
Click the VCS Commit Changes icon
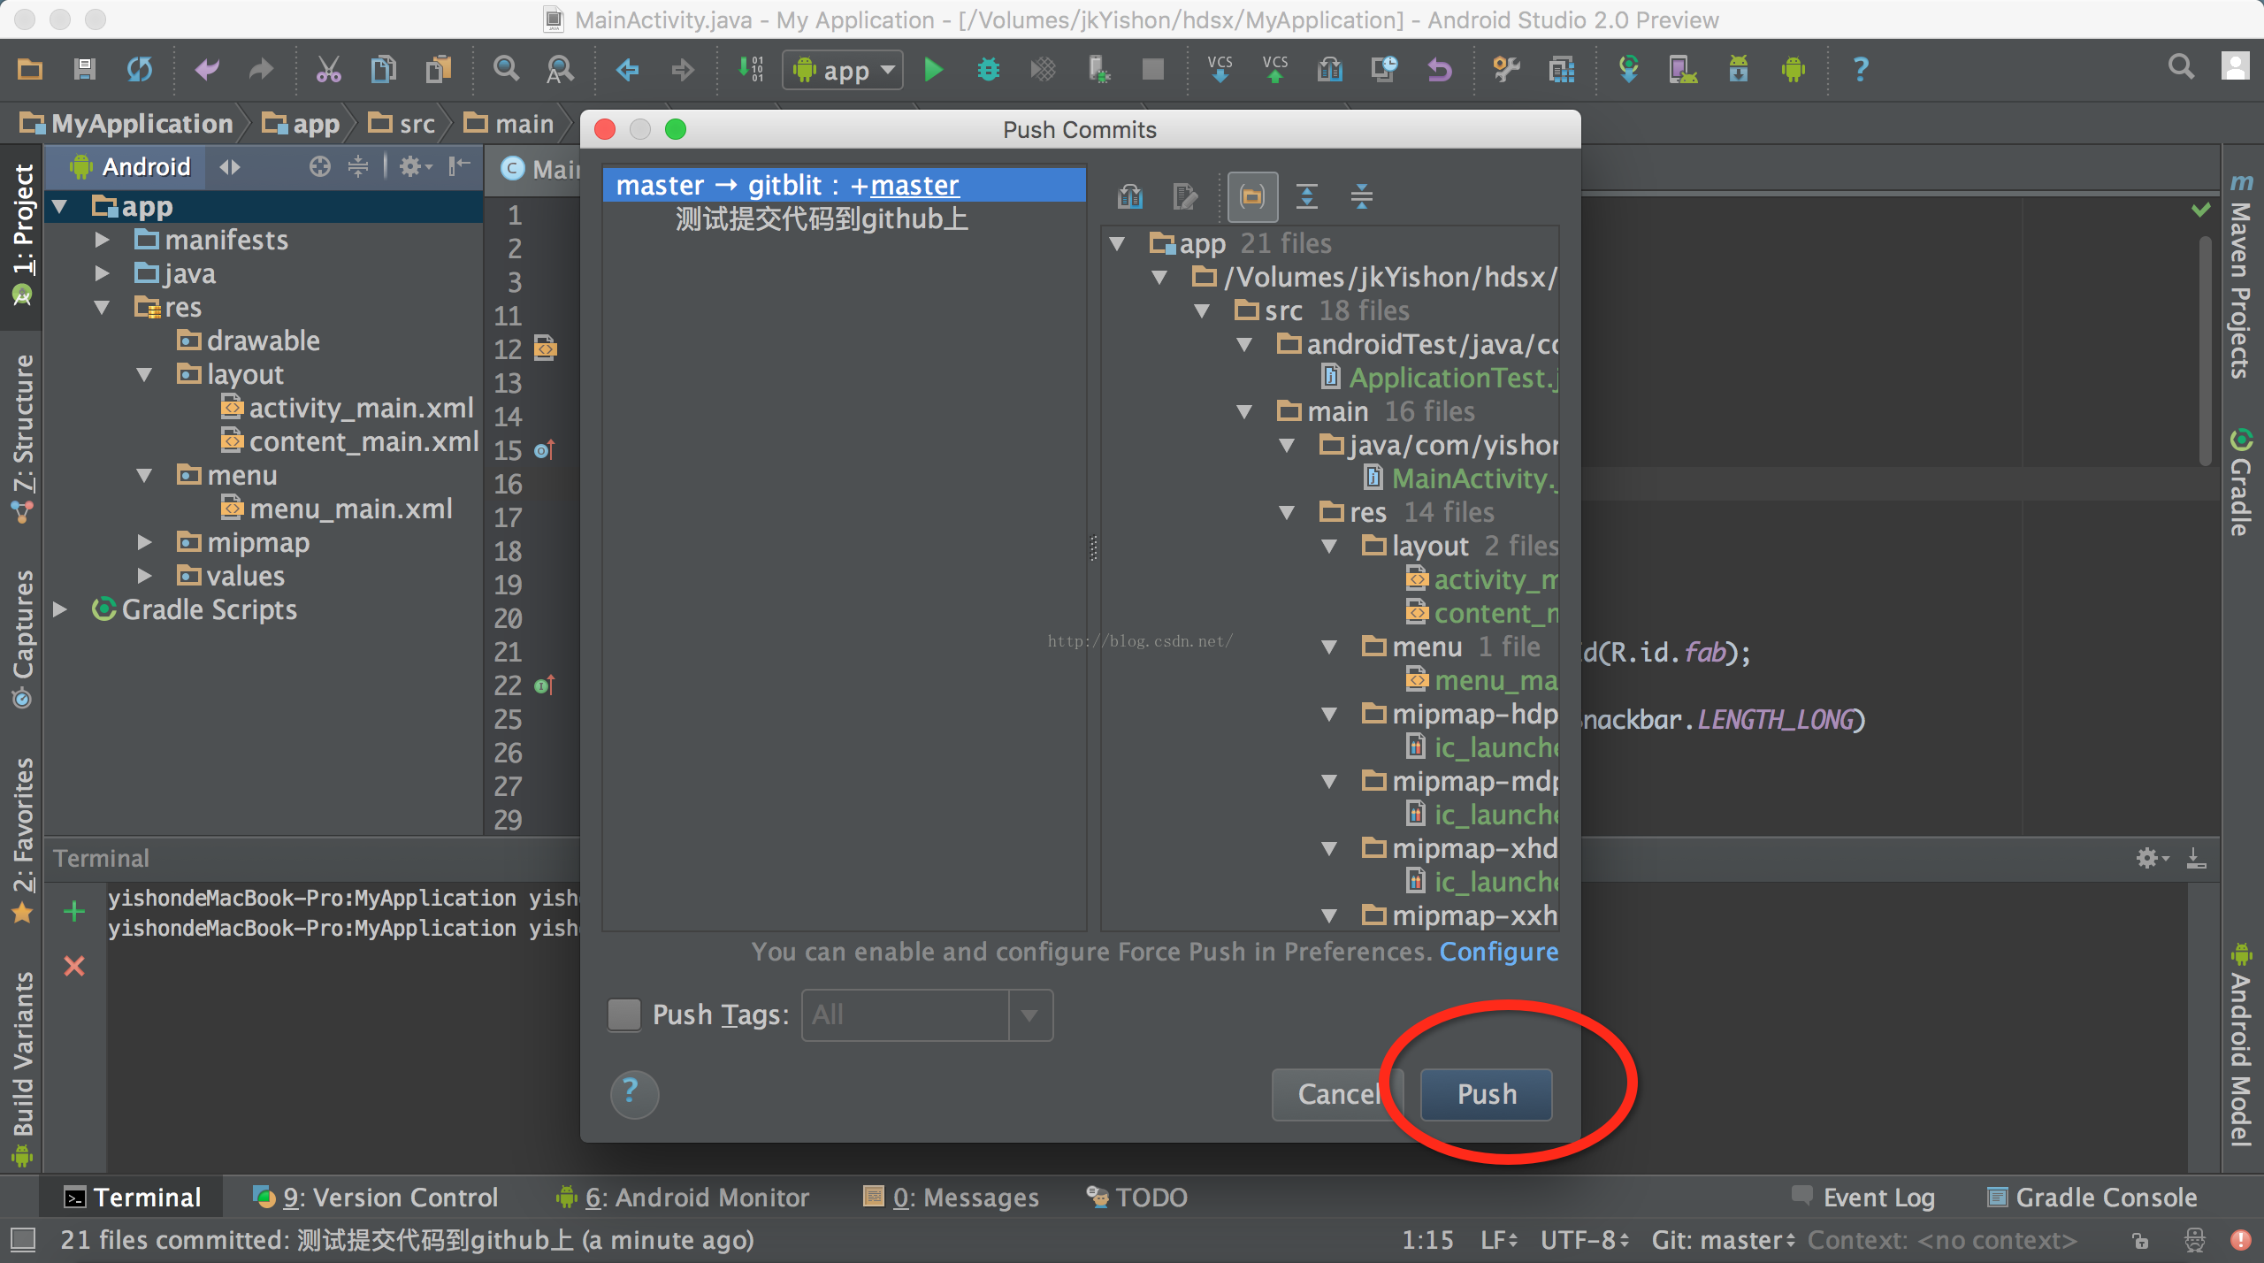click(1275, 69)
